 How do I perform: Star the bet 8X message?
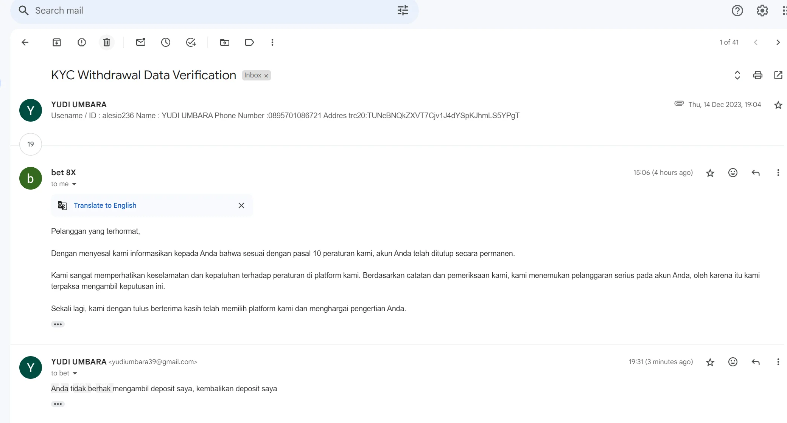tap(710, 173)
